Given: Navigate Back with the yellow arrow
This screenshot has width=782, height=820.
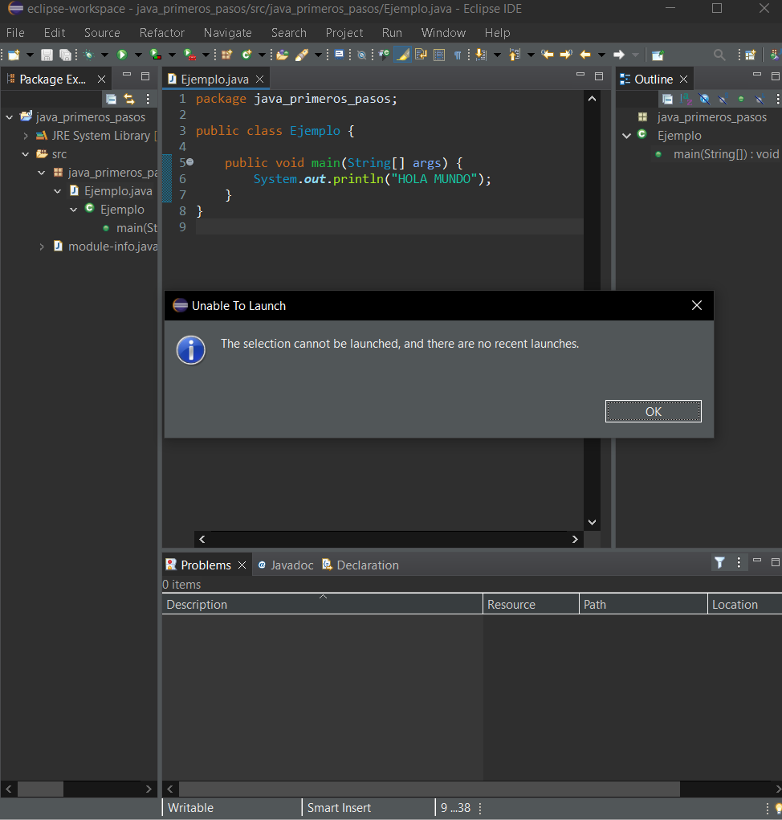Looking at the screenshot, I should [585, 55].
